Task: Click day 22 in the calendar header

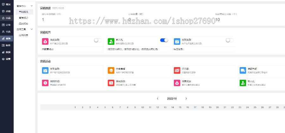Action: point(232,107)
